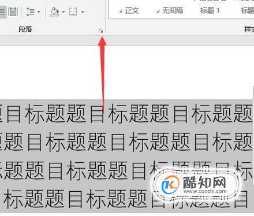The image size is (254, 216).
Task: Open the line spacing dropdown arrow
Action: pos(39,12)
